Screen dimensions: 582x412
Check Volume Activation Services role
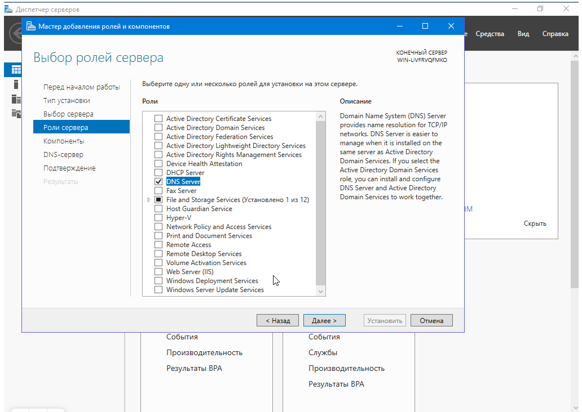(x=158, y=263)
